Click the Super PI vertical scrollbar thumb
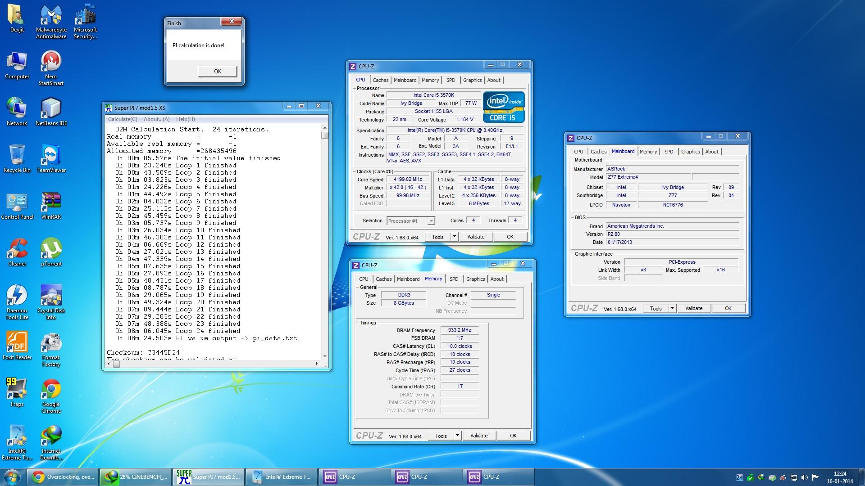This screenshot has width=865, height=486. [x=325, y=135]
